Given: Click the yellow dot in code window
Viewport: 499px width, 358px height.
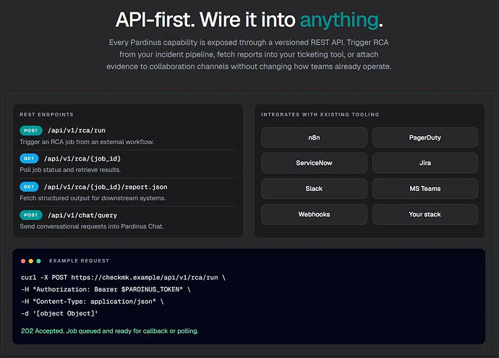Looking at the screenshot, I should point(31,261).
